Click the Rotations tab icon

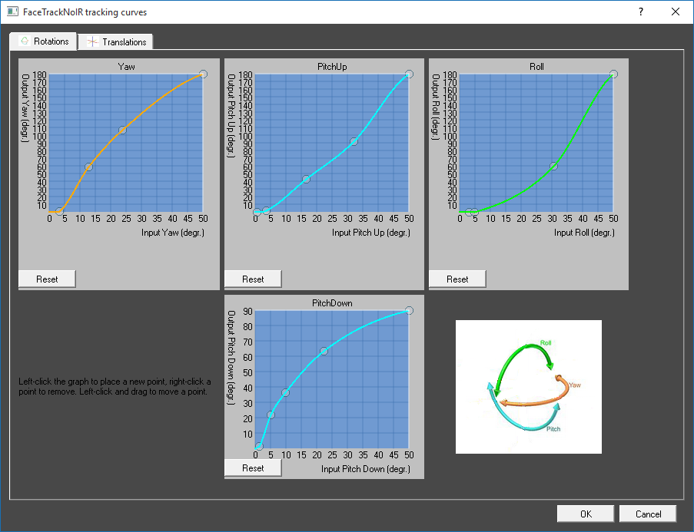(25, 41)
